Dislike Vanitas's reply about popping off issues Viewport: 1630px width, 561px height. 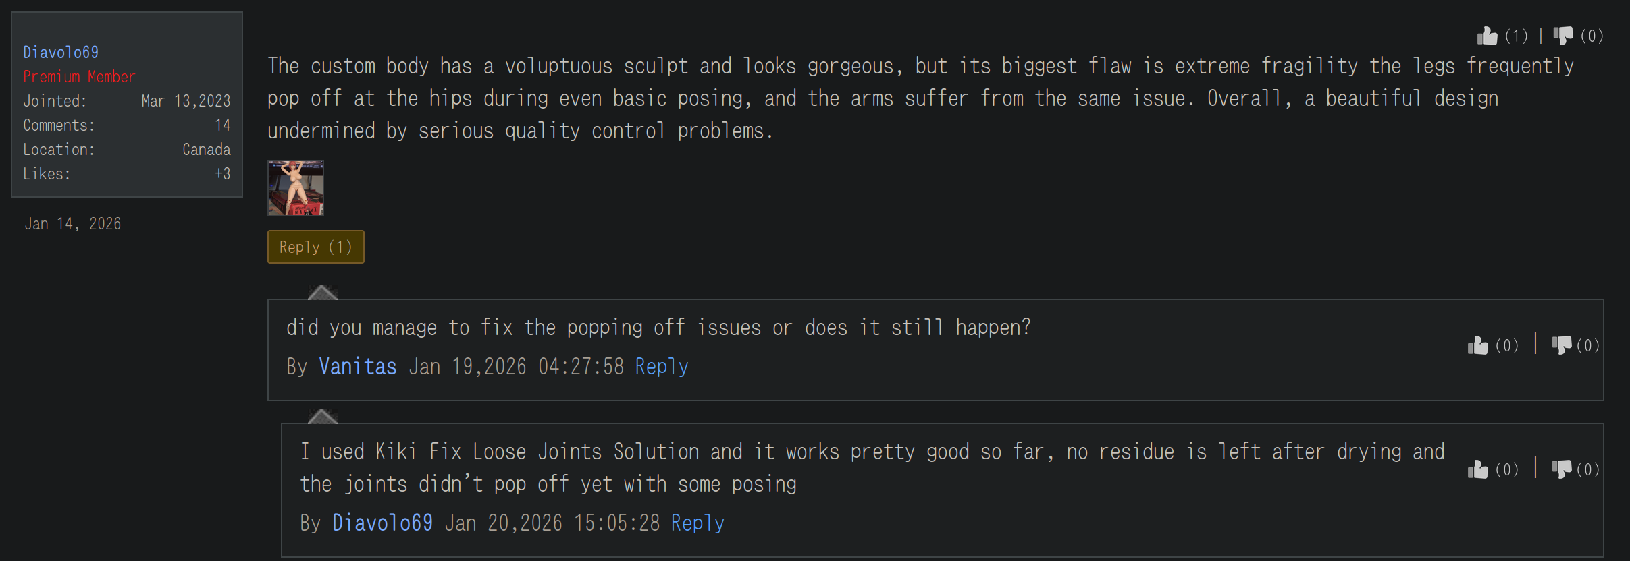click(x=1561, y=345)
